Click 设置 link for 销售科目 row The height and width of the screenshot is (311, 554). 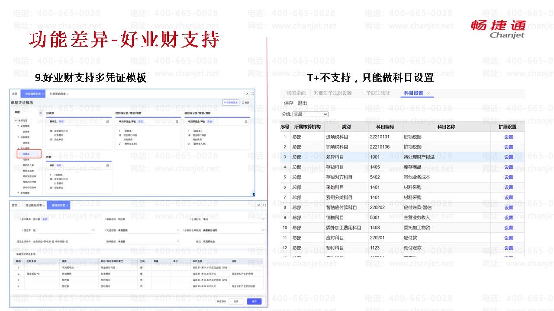click(x=509, y=218)
